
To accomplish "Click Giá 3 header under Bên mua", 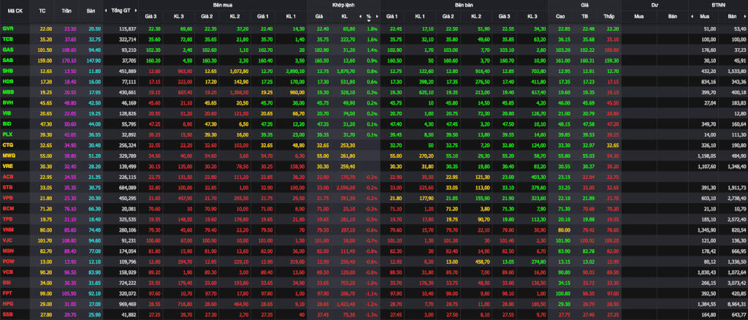I will 150,16.
